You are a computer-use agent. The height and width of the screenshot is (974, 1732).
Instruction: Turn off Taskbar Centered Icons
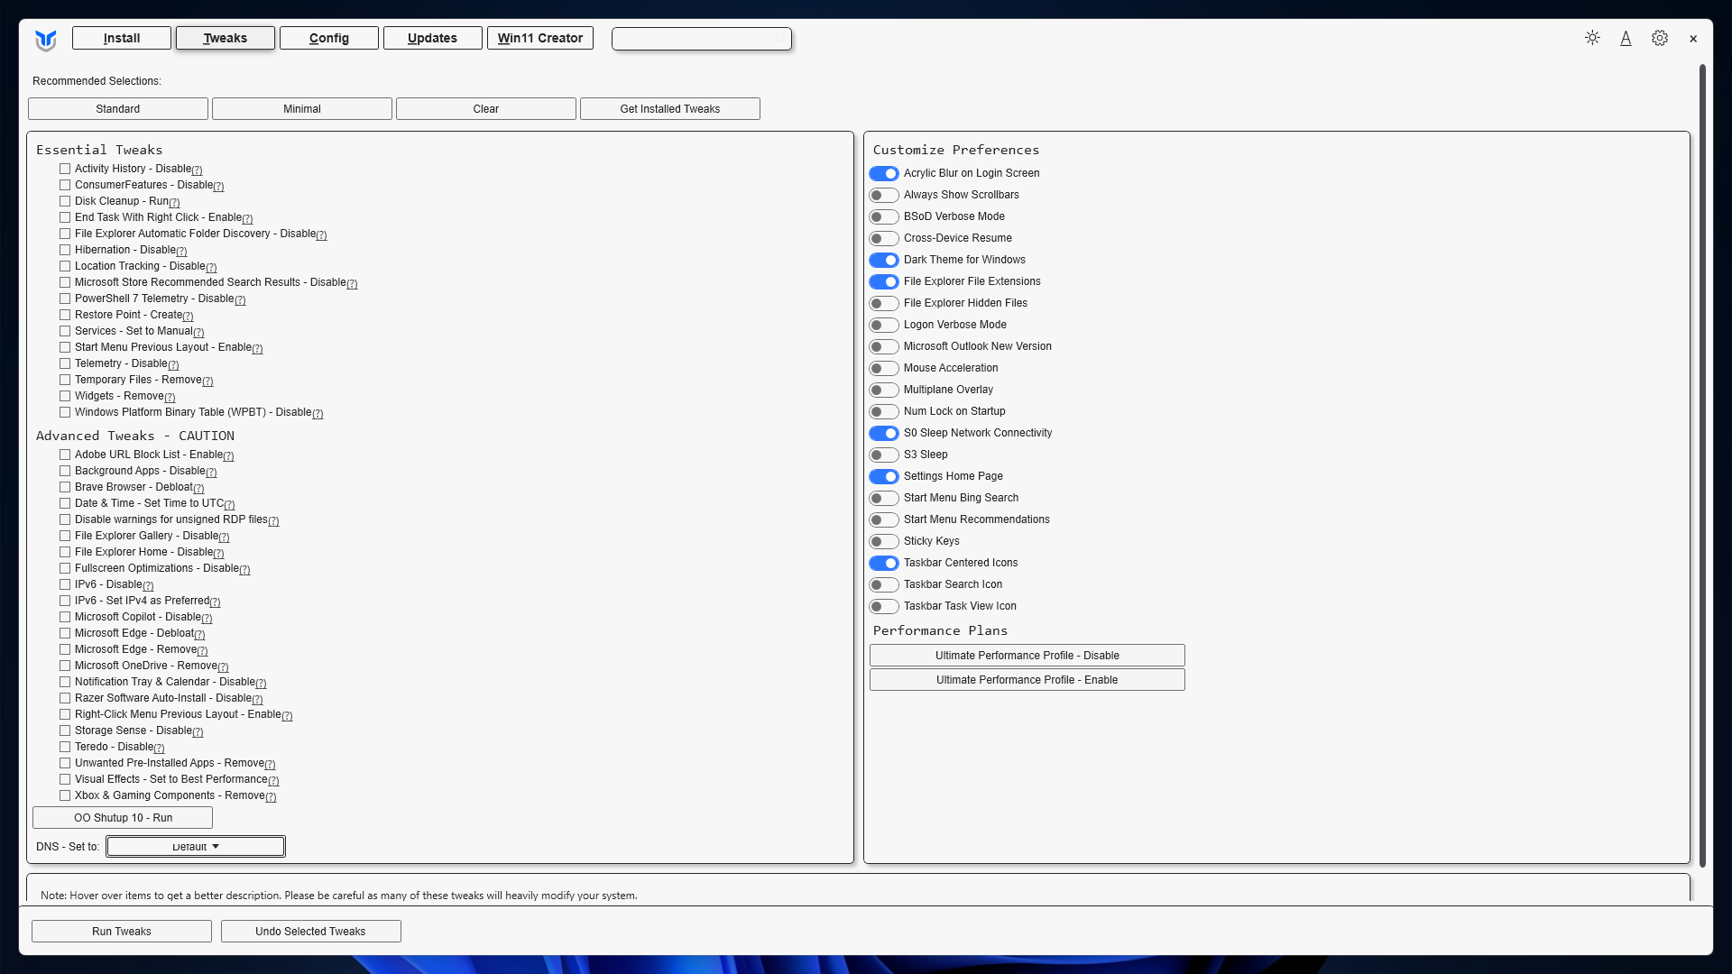click(884, 563)
